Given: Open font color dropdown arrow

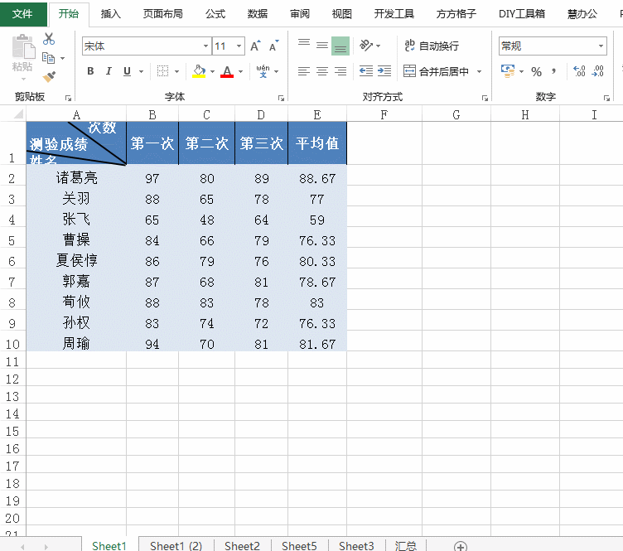Looking at the screenshot, I should pos(240,71).
